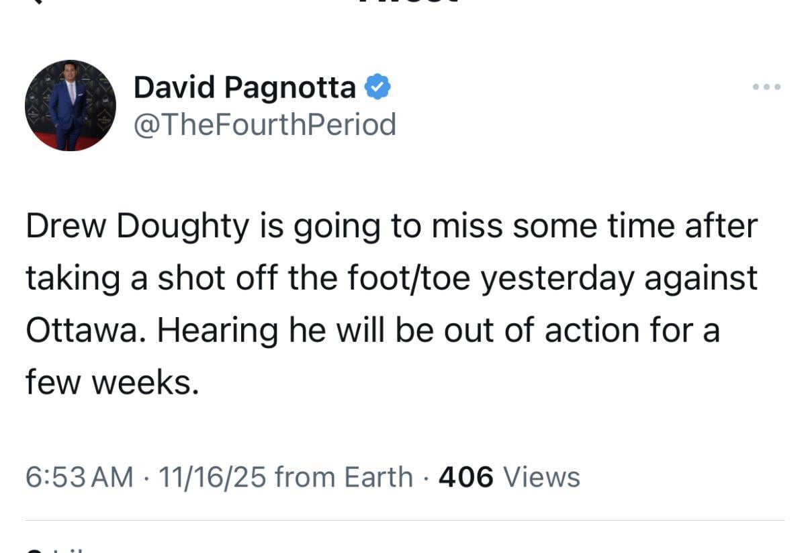Open the three-dot tweet options menu
Screen dimensions: 810x553
pyautogui.click(x=766, y=86)
